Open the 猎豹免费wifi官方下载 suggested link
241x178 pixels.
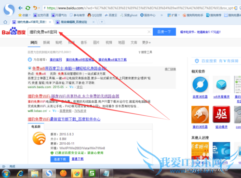(x=112, y=60)
